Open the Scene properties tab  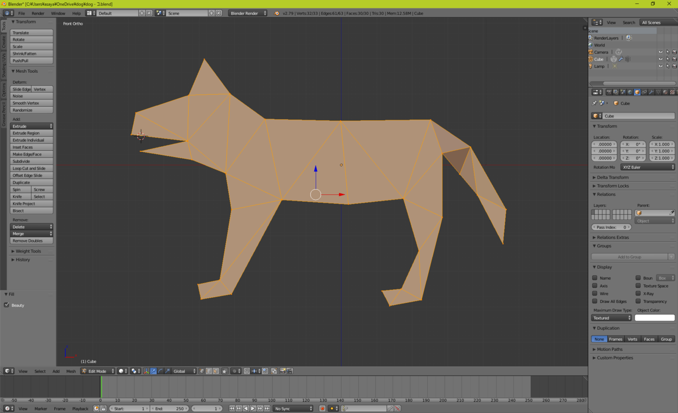point(623,92)
